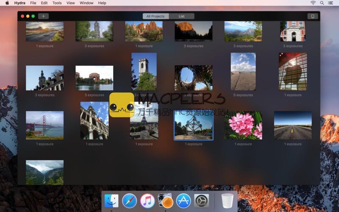
Task: Open the Trash in the dock
Action: pyautogui.click(x=228, y=201)
